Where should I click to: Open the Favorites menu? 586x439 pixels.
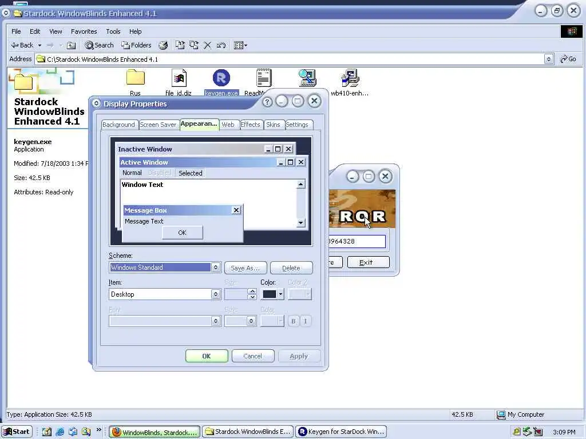coord(84,31)
